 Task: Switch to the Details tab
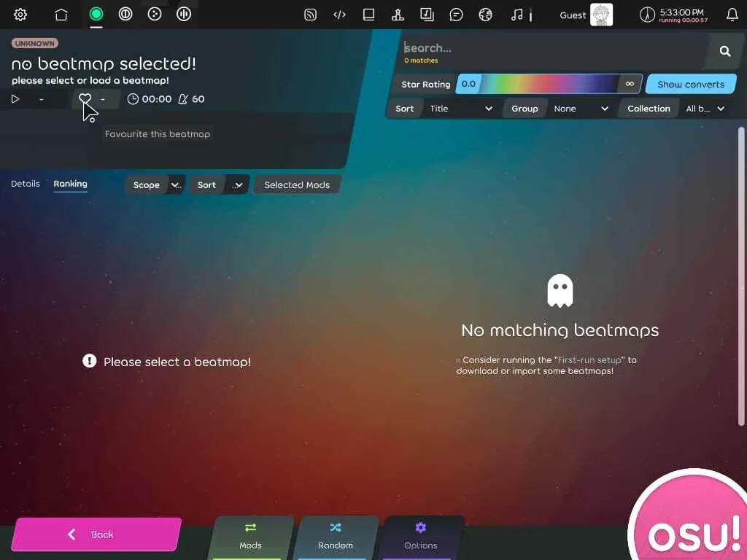[26, 184]
